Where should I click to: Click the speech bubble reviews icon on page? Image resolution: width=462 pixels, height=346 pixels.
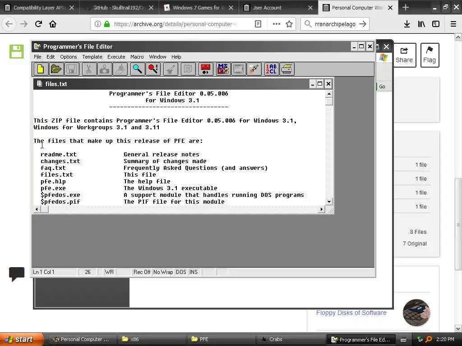pos(17,273)
